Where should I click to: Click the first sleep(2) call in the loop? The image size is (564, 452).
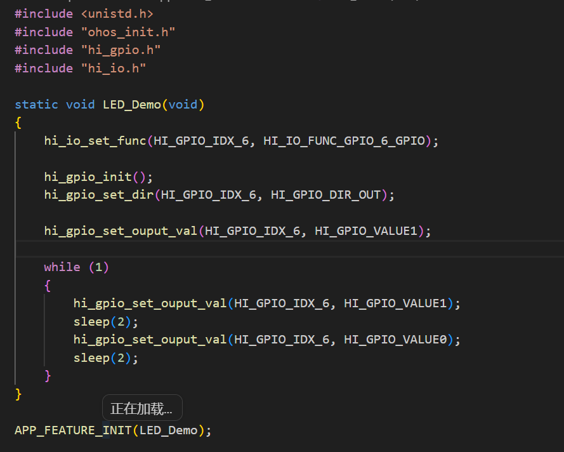click(x=105, y=321)
